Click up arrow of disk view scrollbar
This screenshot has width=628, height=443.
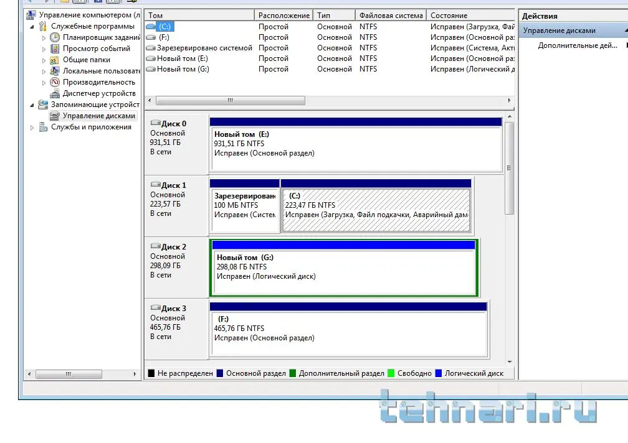510,116
